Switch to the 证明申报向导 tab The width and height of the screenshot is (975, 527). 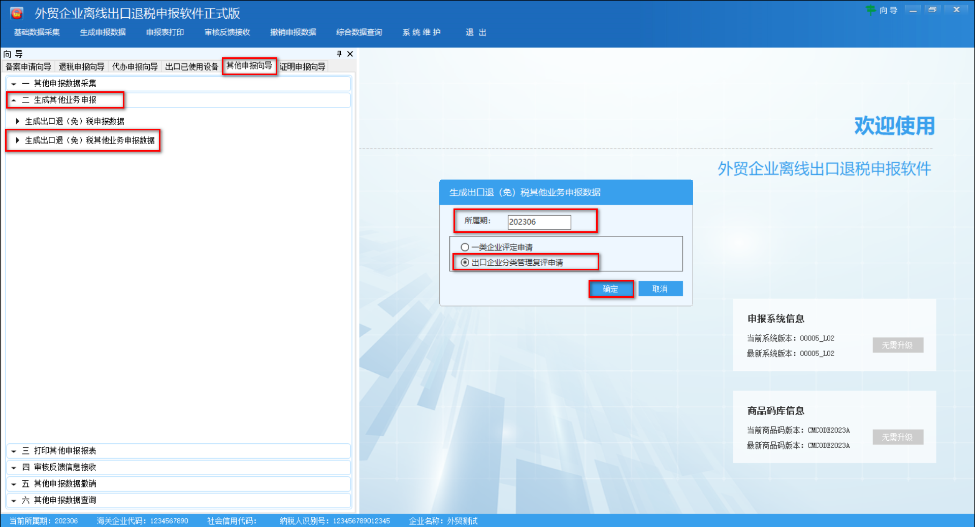(303, 66)
